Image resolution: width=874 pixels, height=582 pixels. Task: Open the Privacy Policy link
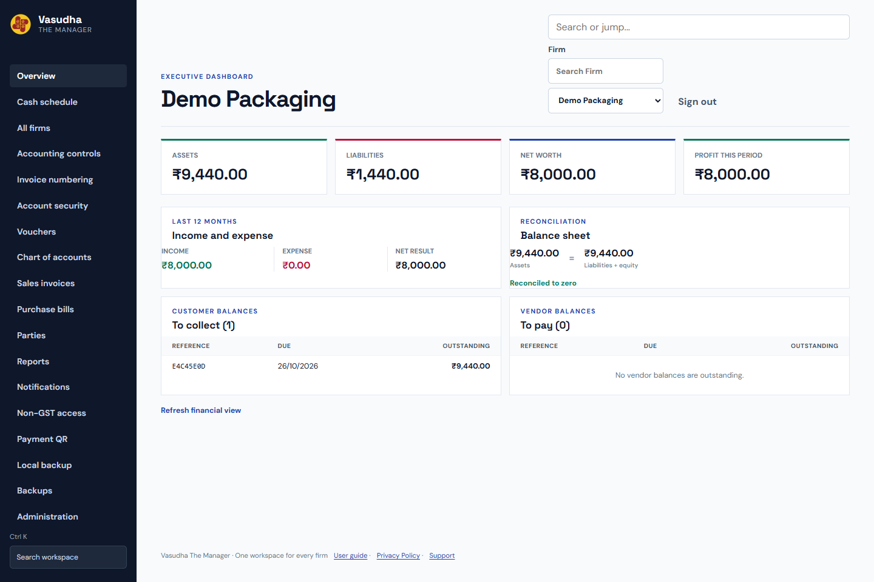coord(398,555)
